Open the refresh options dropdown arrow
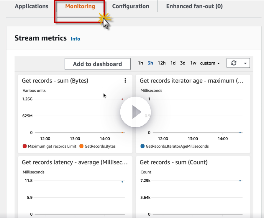 click(x=245, y=63)
